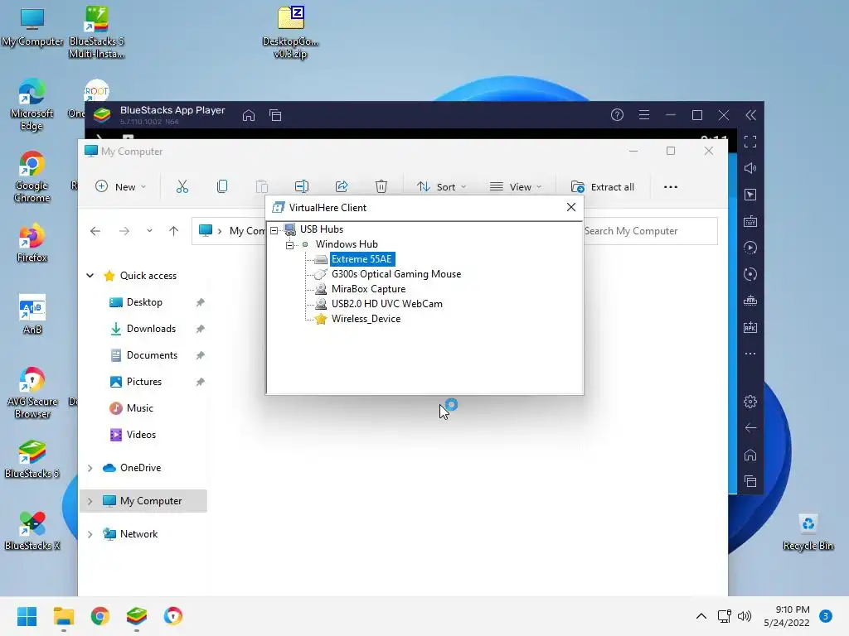
Task: Open the See more ellipsis menu in explorer
Action: point(670,186)
